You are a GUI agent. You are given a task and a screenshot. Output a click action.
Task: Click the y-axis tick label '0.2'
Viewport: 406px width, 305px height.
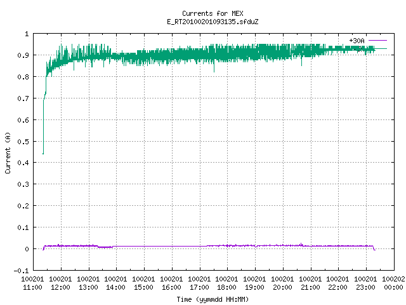click(x=23, y=206)
